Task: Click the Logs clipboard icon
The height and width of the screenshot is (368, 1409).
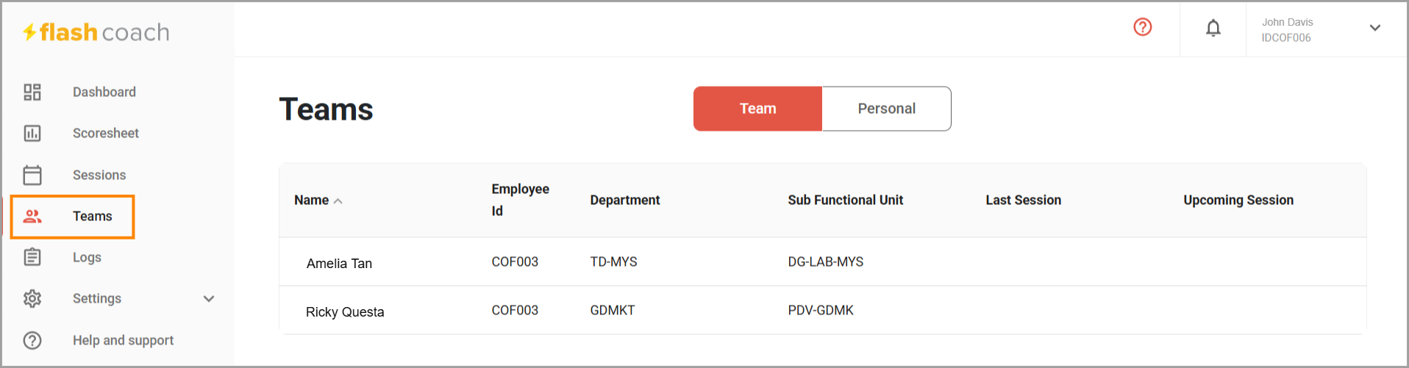Action: [32, 257]
